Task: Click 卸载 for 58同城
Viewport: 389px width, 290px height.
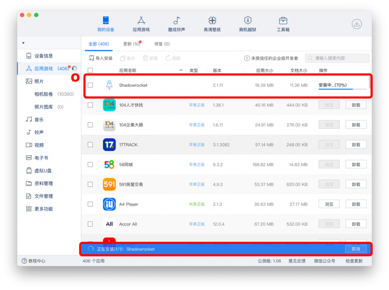Action: (x=356, y=165)
